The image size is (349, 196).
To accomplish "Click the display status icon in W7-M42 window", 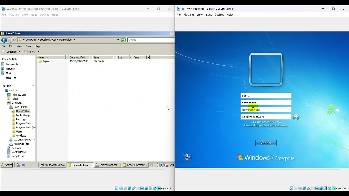I will click(317, 188).
